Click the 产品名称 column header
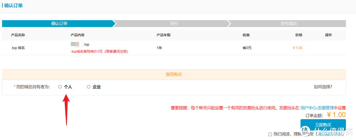This screenshot has height=140, width=356. [x=18, y=35]
